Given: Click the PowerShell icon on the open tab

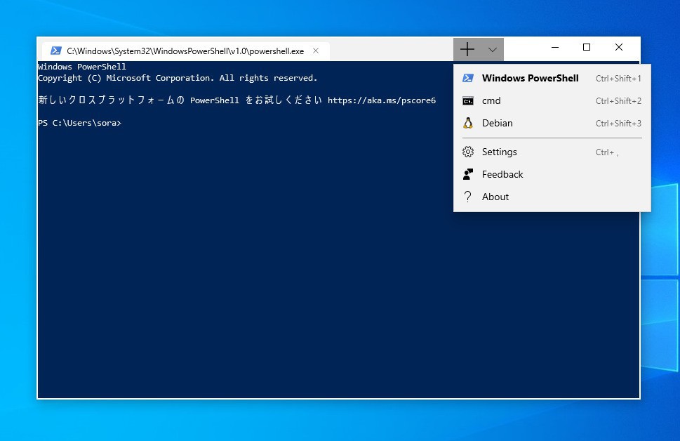Looking at the screenshot, I should 55,51.
